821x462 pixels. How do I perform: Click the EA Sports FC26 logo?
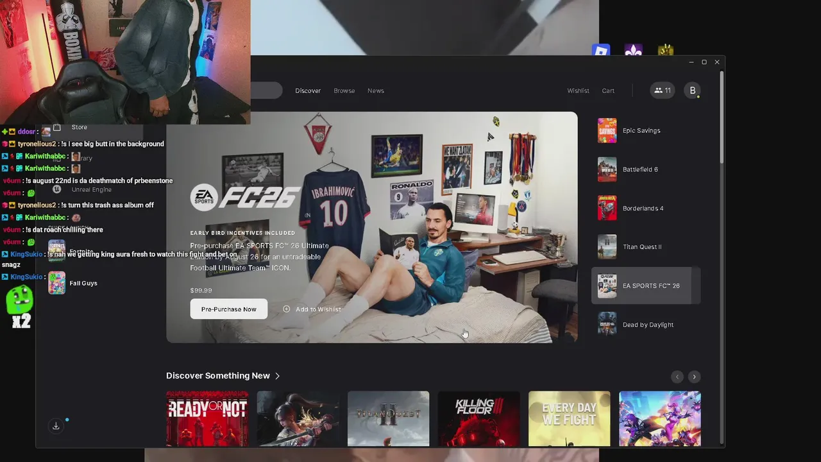(x=245, y=198)
